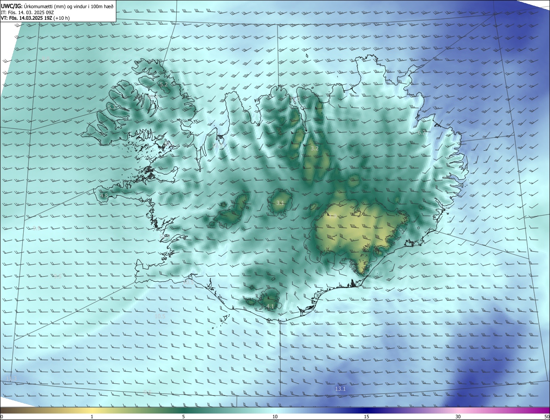Image resolution: width=550 pixels, height=420 pixels.
Task: Select the 13.1 value label over the ocean
Action: pos(340,389)
